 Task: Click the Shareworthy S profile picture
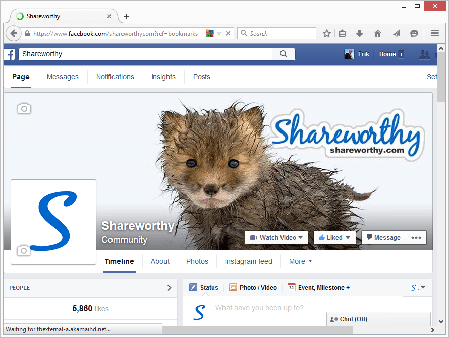[53, 222]
